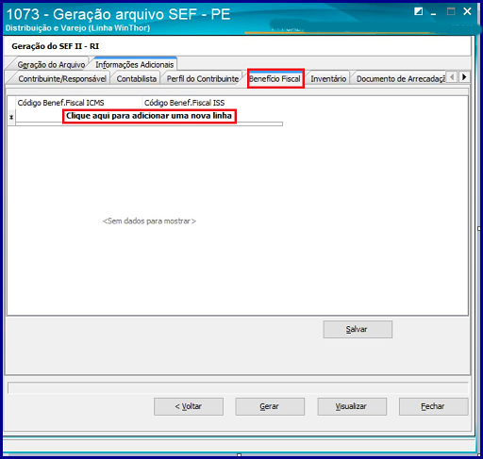
Task: Close the 1073 window with X
Action: click(x=467, y=11)
